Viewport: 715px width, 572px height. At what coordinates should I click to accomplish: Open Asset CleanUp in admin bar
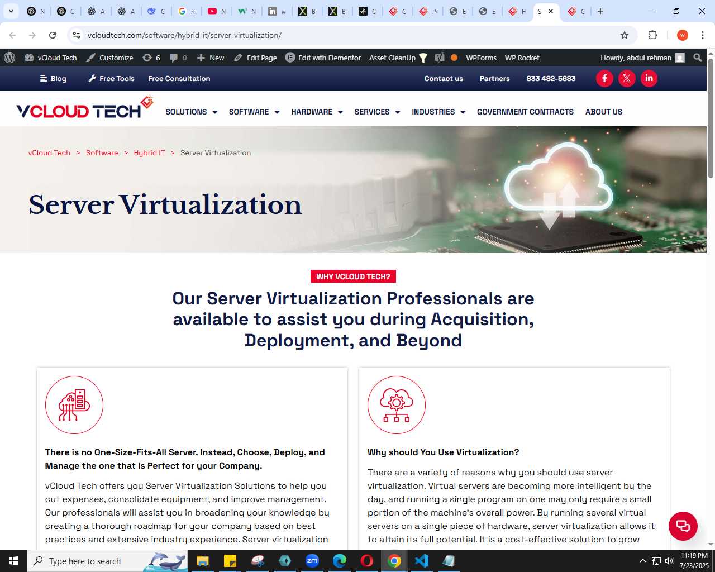click(x=398, y=58)
